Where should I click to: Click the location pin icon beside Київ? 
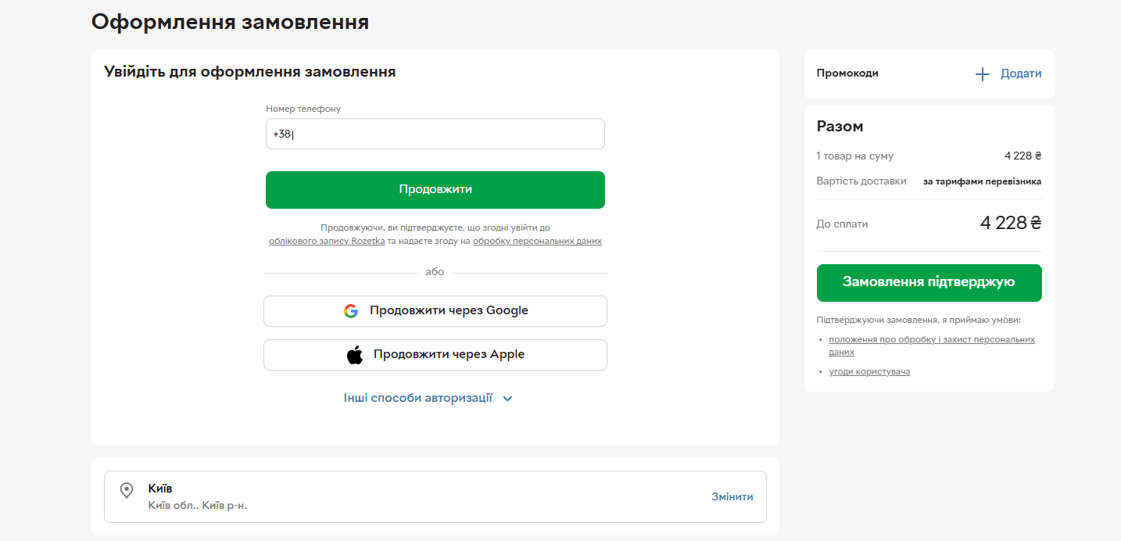126,490
